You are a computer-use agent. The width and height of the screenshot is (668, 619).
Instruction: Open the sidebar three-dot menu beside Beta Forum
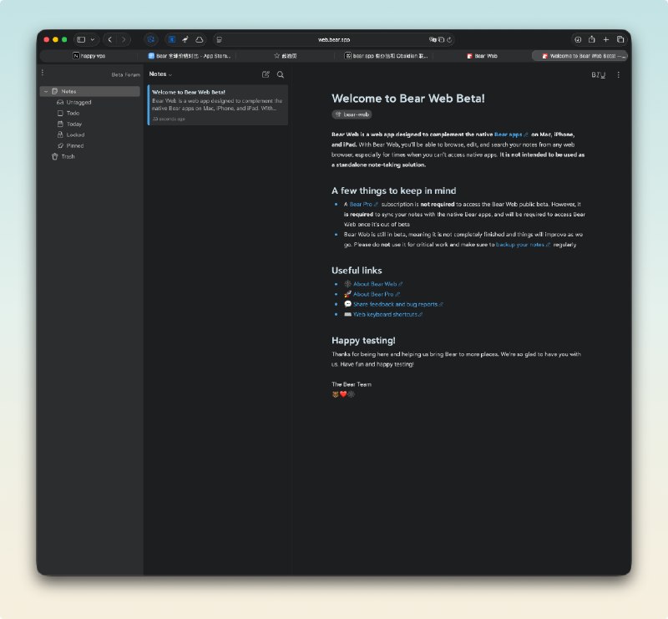click(43, 73)
